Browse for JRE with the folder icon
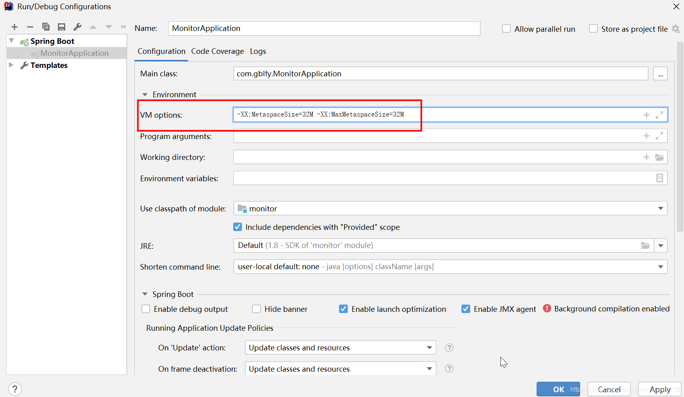Image resolution: width=684 pixels, height=397 pixels. point(645,246)
